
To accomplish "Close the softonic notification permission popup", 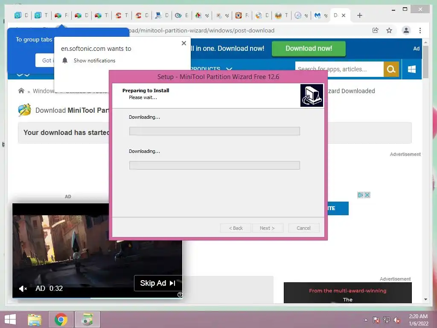I will coord(184,43).
